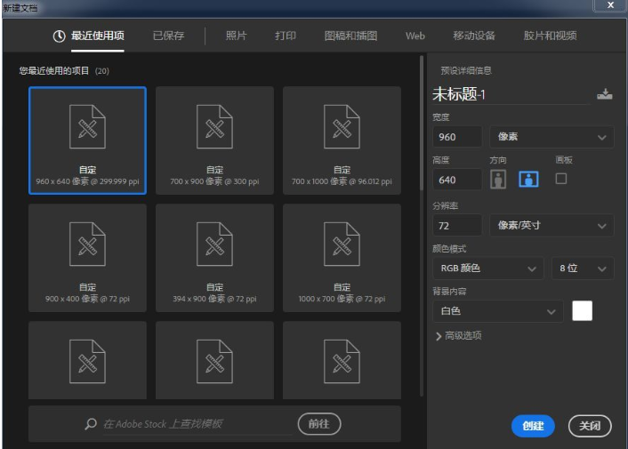Switch to the 照片 tab
The height and width of the screenshot is (449, 628).
(237, 36)
